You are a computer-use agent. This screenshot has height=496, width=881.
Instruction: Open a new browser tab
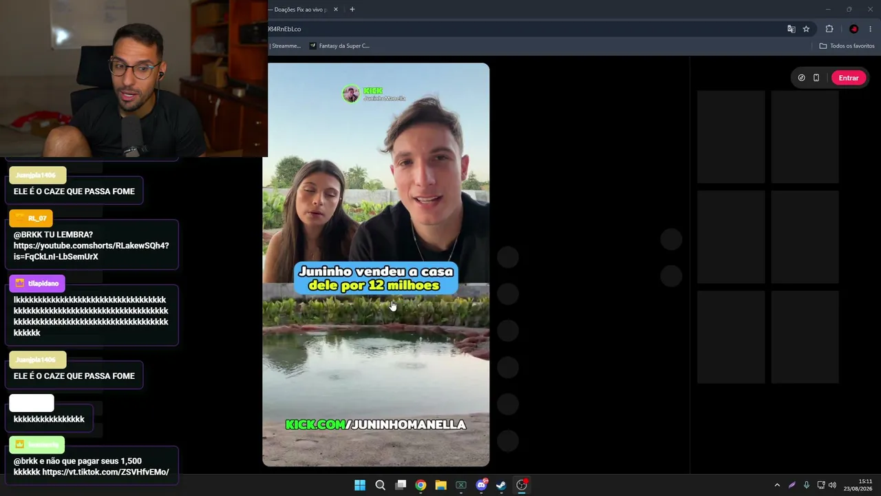point(352,10)
